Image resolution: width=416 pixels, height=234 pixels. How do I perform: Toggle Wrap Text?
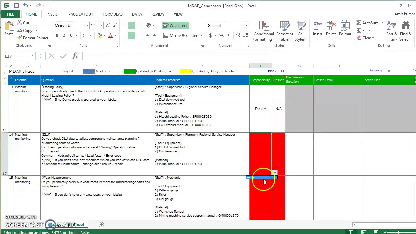coord(175,26)
